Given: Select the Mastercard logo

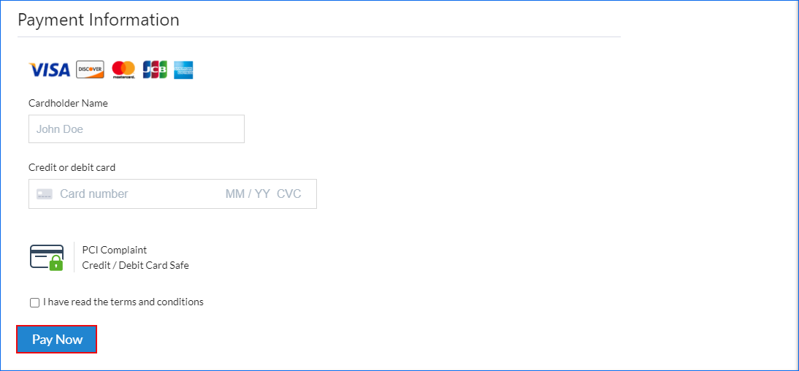Looking at the screenshot, I should coord(123,70).
